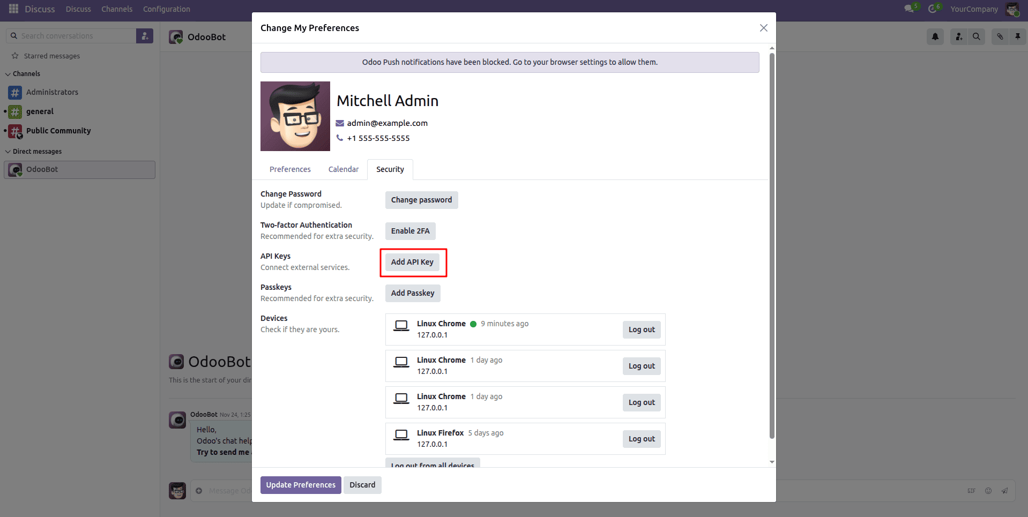Image resolution: width=1028 pixels, height=517 pixels.
Task: Open the apps grid icon
Action: tap(13, 9)
